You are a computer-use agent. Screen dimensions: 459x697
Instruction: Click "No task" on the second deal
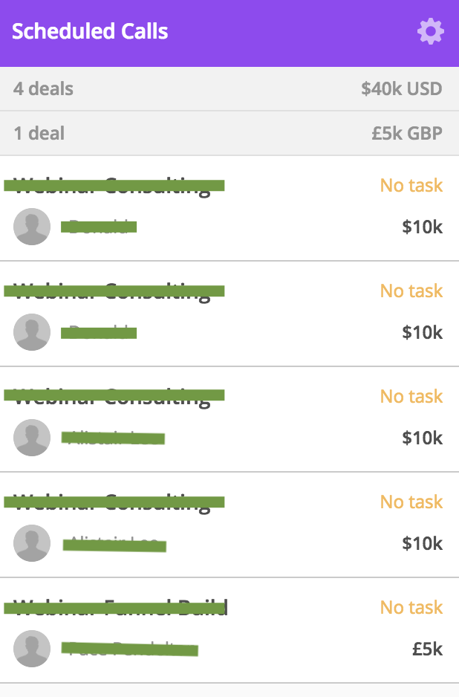pos(411,291)
